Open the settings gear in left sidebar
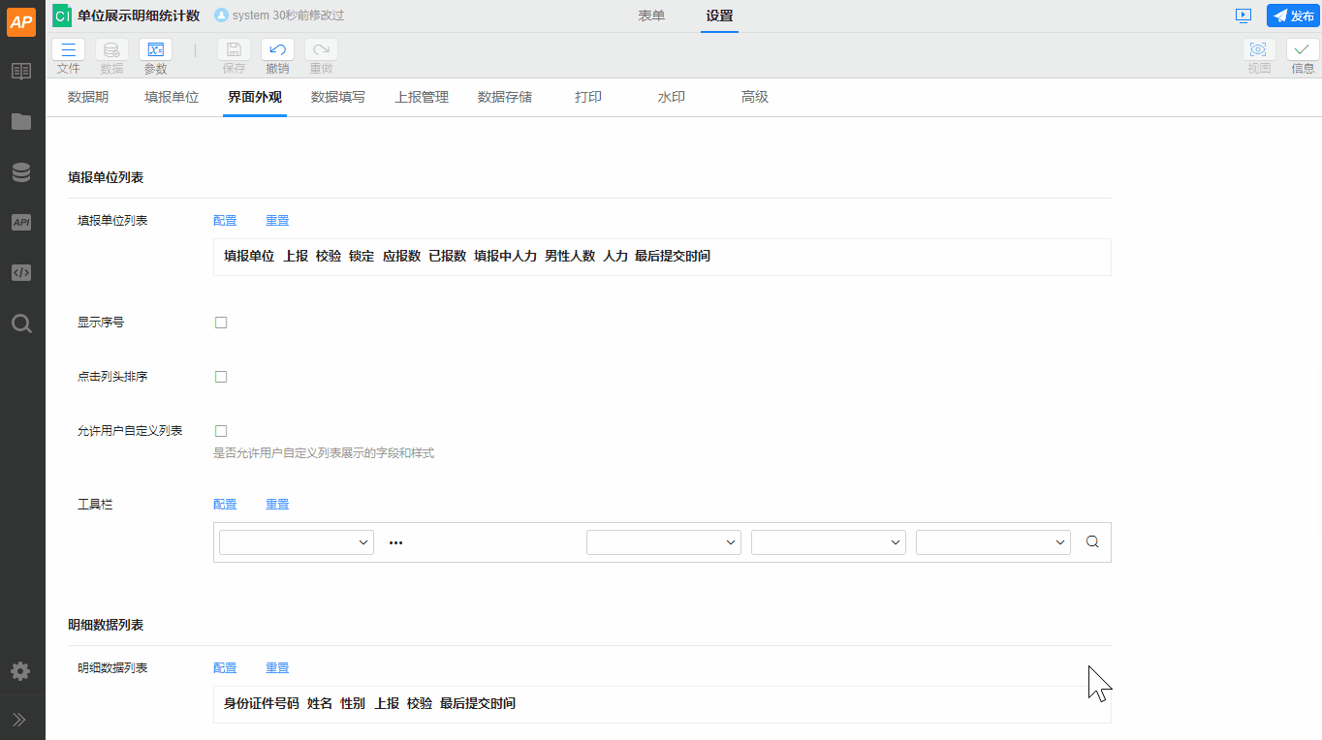The height and width of the screenshot is (740, 1322). (20, 671)
